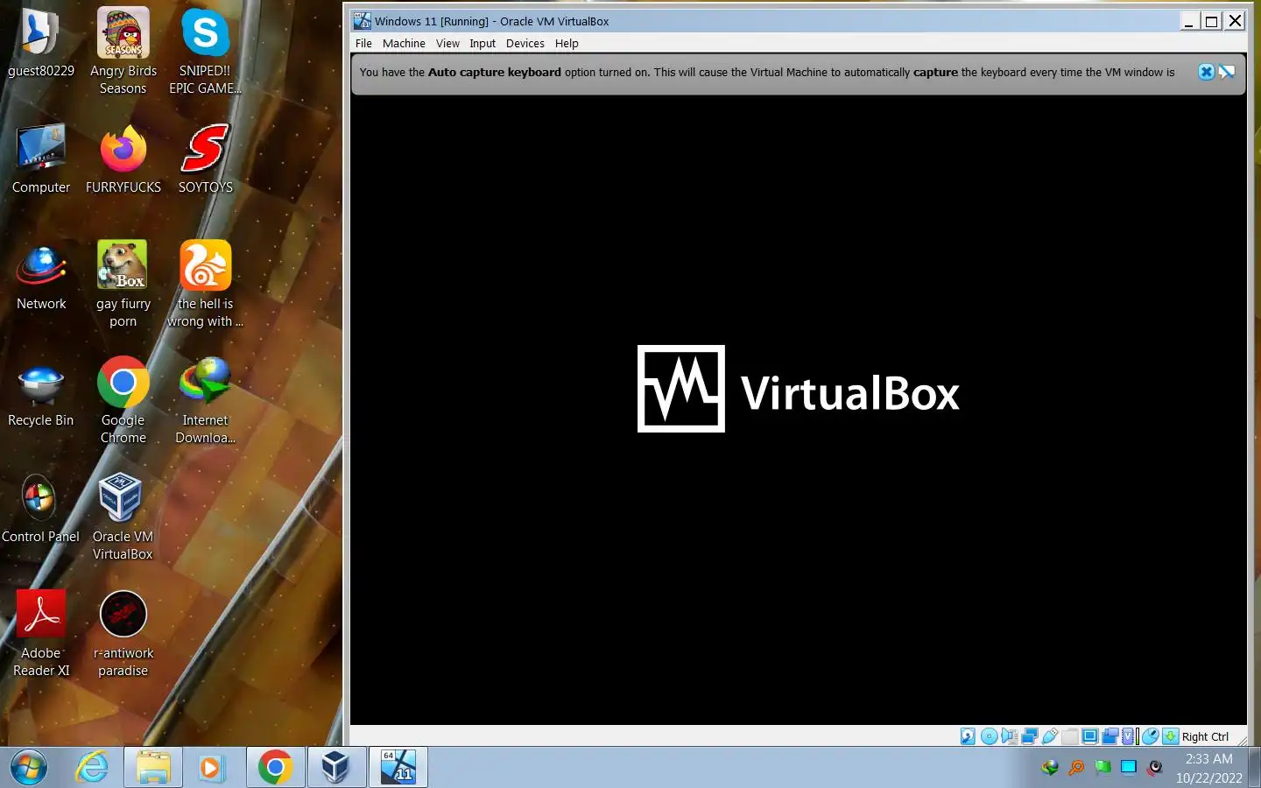Click the VirtualBox window title bar icon
The height and width of the screenshot is (788, 1261).
point(362,21)
